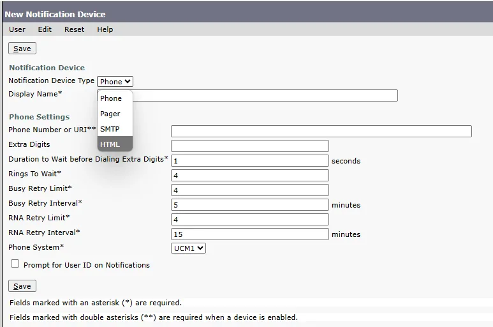Click the bottom Save button
The width and height of the screenshot is (493, 327).
(x=22, y=286)
